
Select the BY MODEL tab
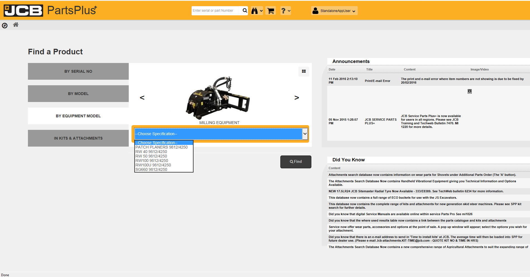[78, 94]
